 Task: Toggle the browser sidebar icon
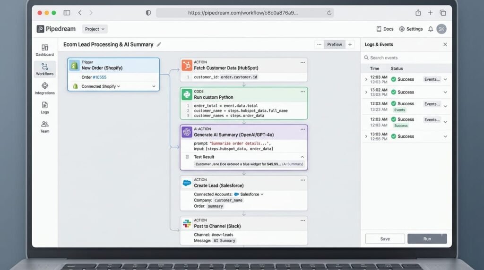pos(67,13)
